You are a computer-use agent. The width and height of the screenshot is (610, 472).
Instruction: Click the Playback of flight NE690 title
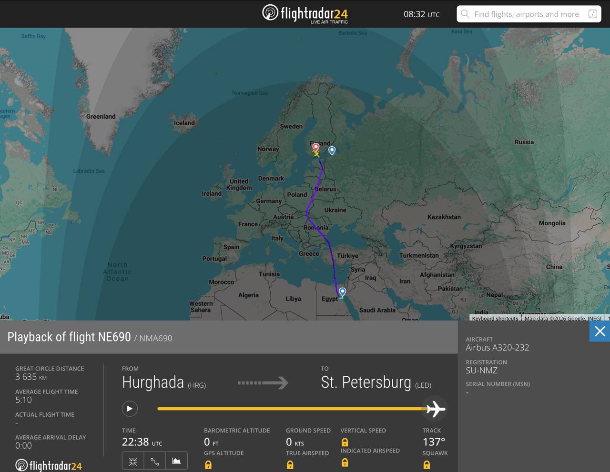[x=69, y=337]
